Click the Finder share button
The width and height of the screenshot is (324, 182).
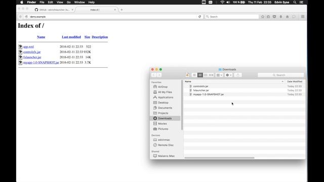coord(238,75)
